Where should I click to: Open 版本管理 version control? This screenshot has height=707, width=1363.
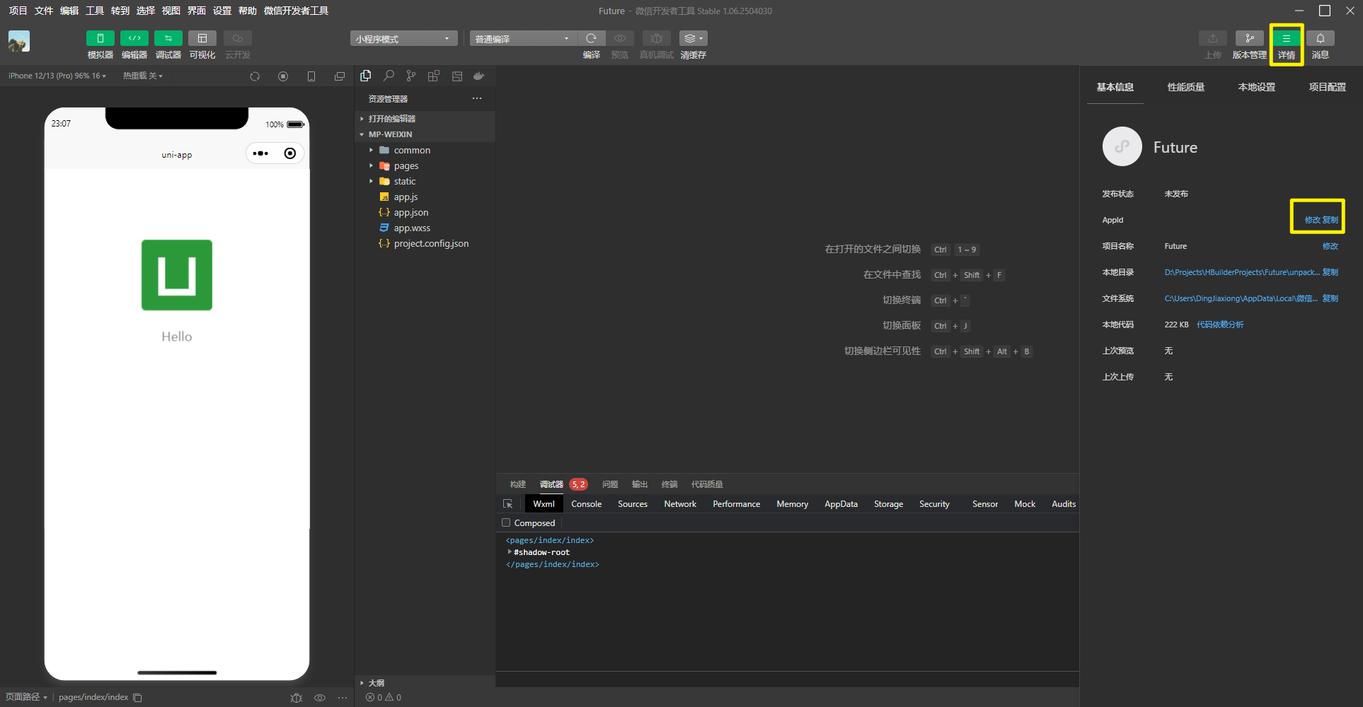(1249, 38)
